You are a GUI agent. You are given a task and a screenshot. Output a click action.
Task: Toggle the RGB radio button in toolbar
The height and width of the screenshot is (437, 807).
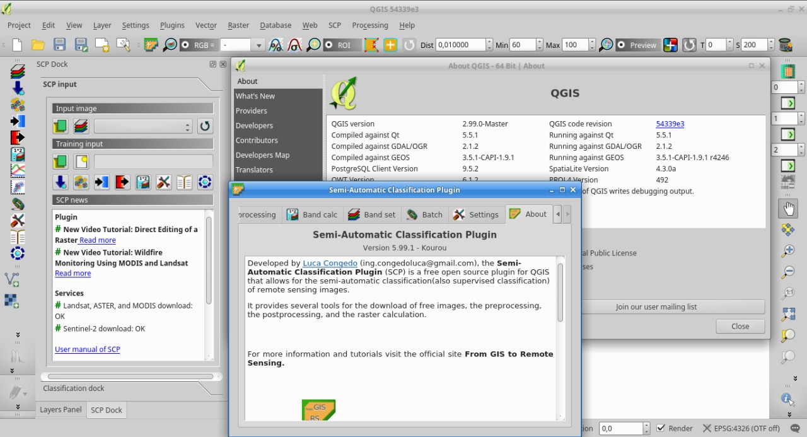pos(186,45)
